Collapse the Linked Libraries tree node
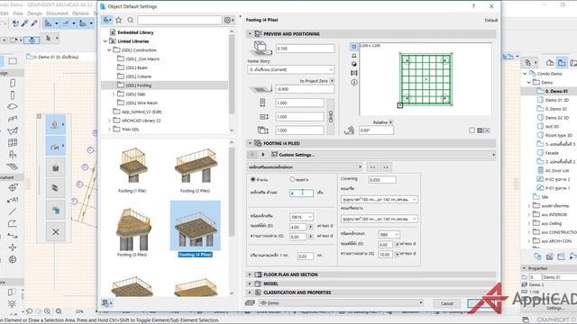 tap(105, 41)
